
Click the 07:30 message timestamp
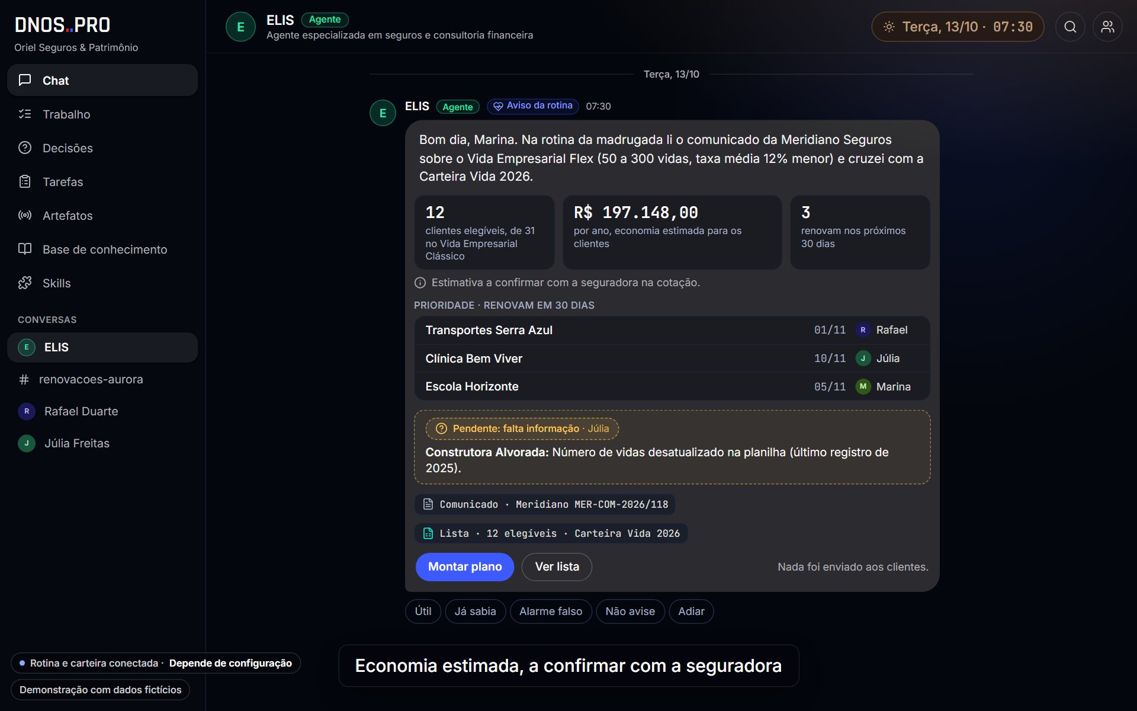(598, 106)
